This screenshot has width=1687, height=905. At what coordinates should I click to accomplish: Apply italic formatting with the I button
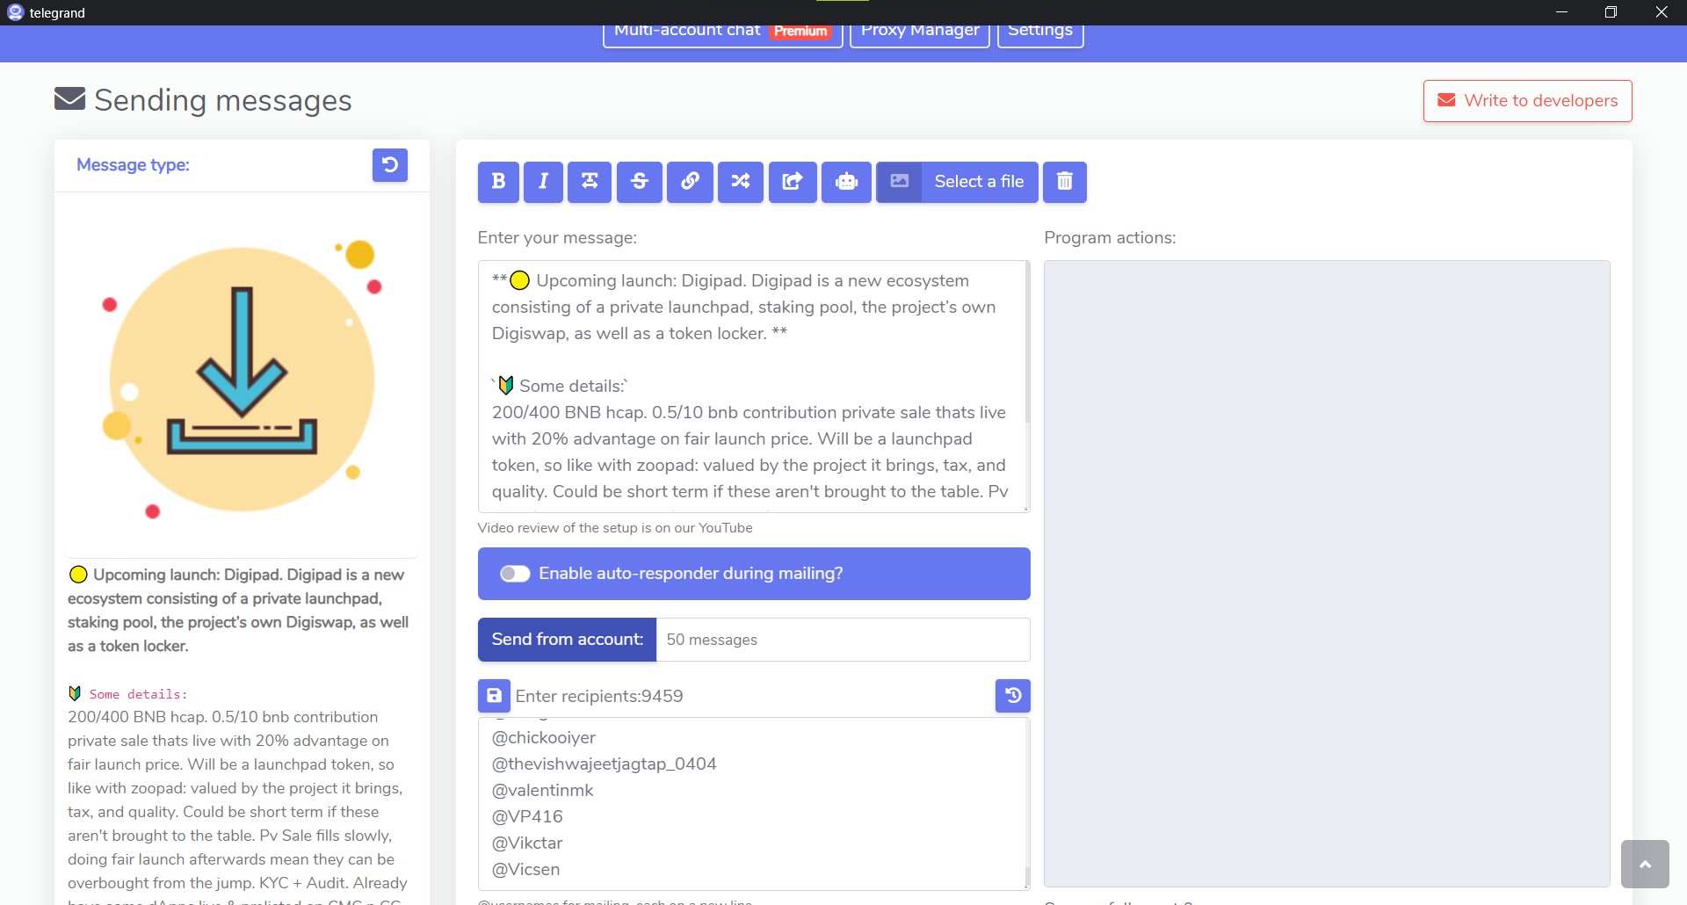[x=543, y=182]
